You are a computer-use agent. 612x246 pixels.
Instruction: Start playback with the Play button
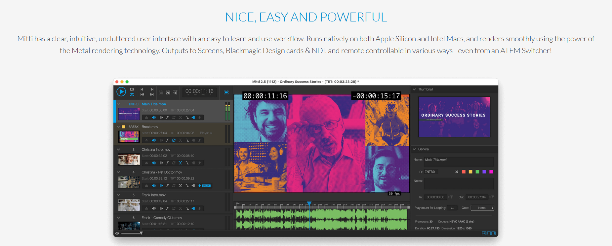pyautogui.click(x=121, y=92)
